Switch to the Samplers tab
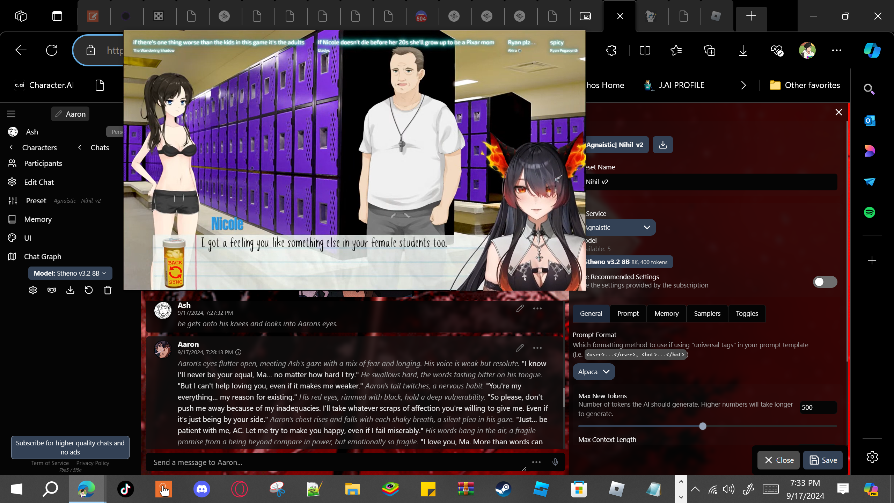Image resolution: width=894 pixels, height=503 pixels. pyautogui.click(x=707, y=313)
